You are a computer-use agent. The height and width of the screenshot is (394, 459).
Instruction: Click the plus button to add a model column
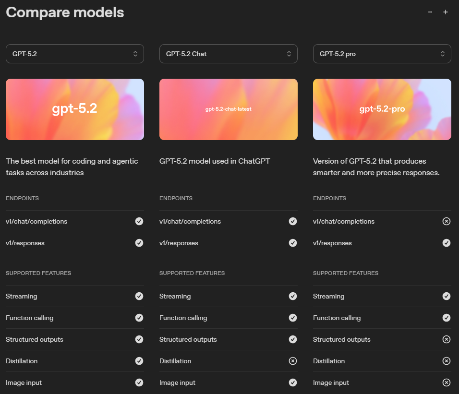pos(446,12)
